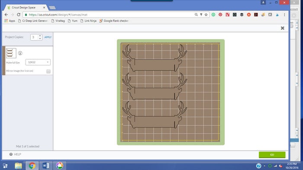Click the browser reload icon
The width and height of the screenshot is (303, 170).
tap(19, 15)
